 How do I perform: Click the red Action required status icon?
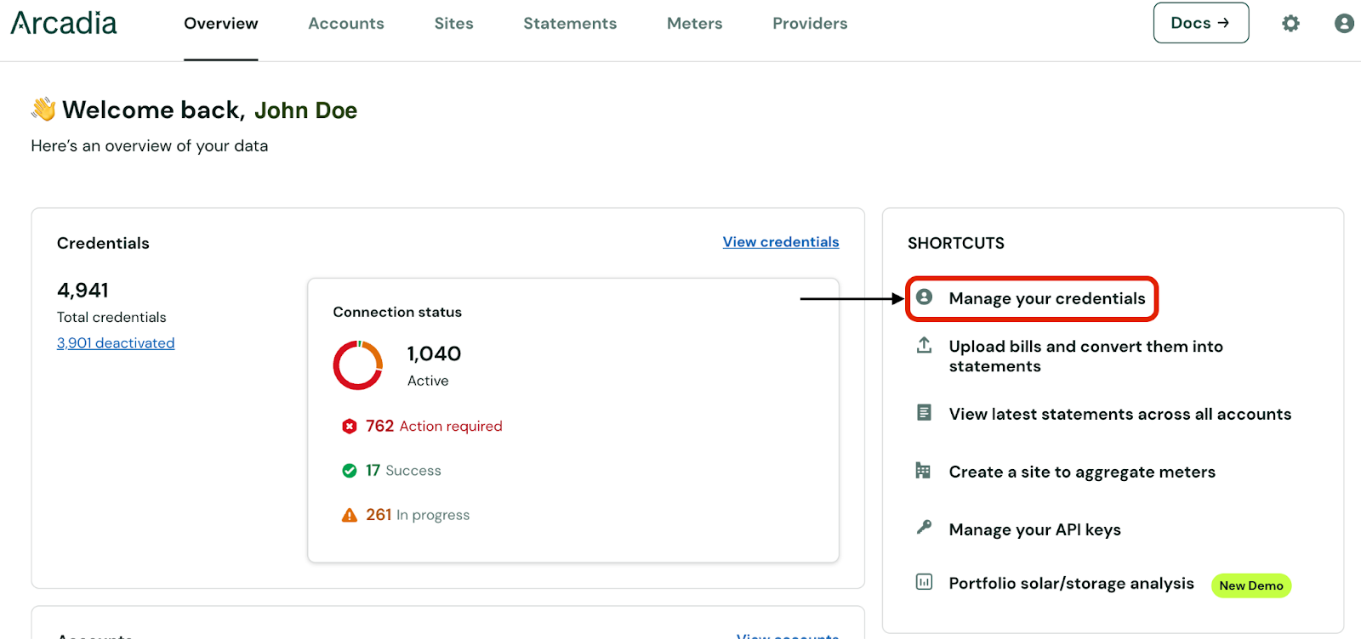point(349,427)
